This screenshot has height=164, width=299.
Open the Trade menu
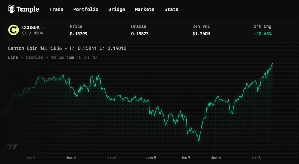click(x=56, y=9)
